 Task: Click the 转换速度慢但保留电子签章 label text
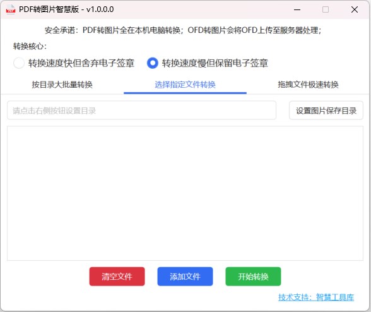point(215,63)
